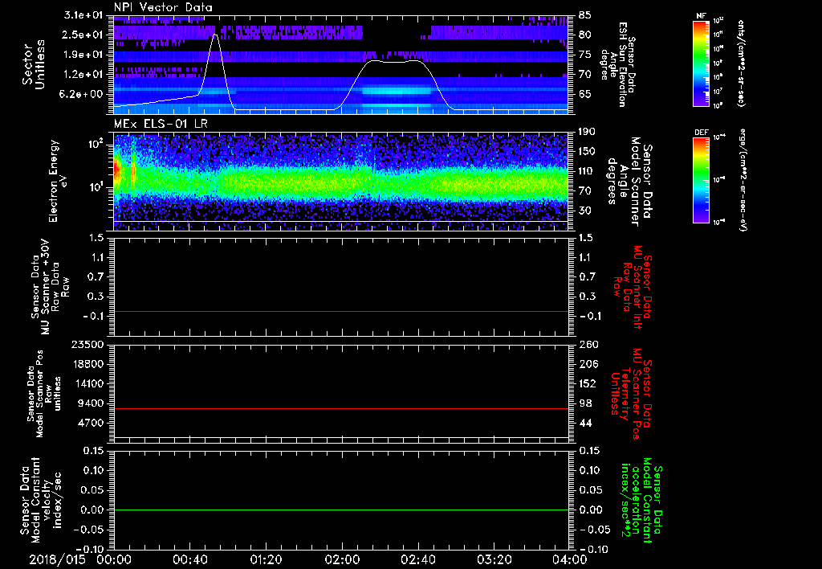Click the "23500" scanner position tick label
This screenshot has width=822, height=569.
(87, 344)
